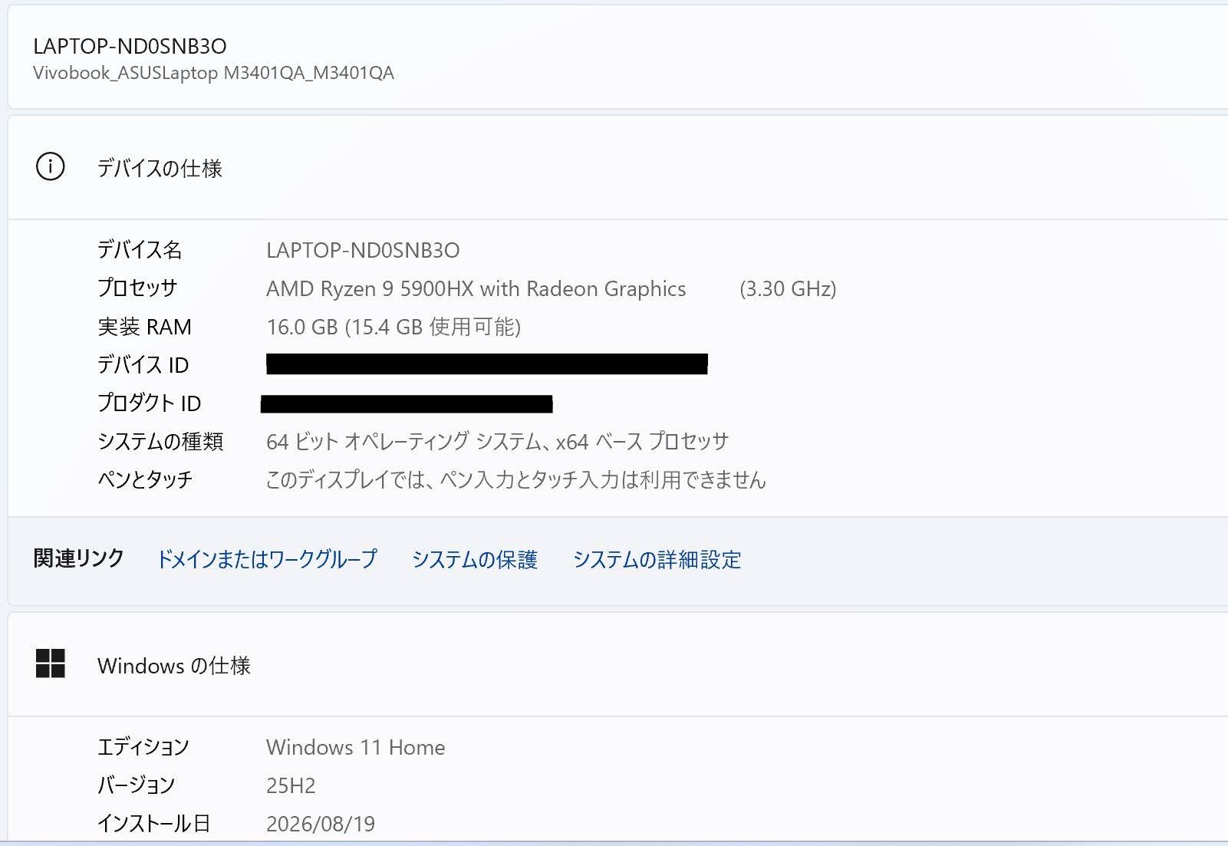Open システムの保護 link
The width and height of the screenshot is (1228, 846).
pyautogui.click(x=475, y=559)
